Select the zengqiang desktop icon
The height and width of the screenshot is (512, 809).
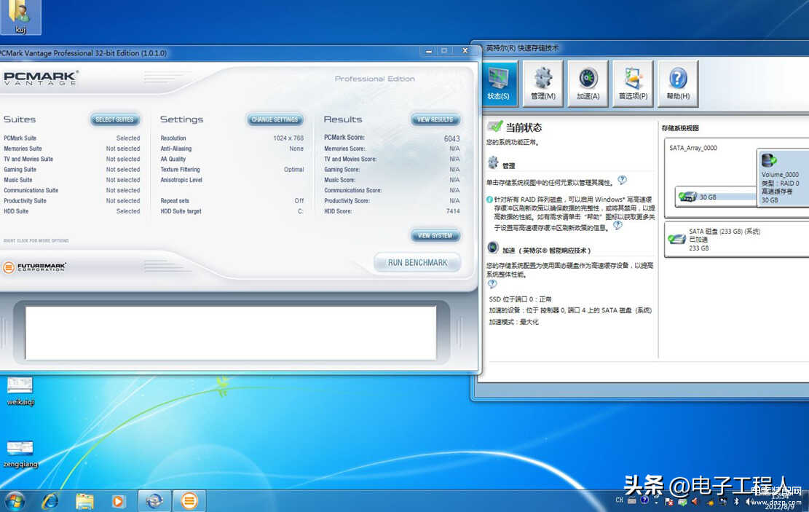20,454
